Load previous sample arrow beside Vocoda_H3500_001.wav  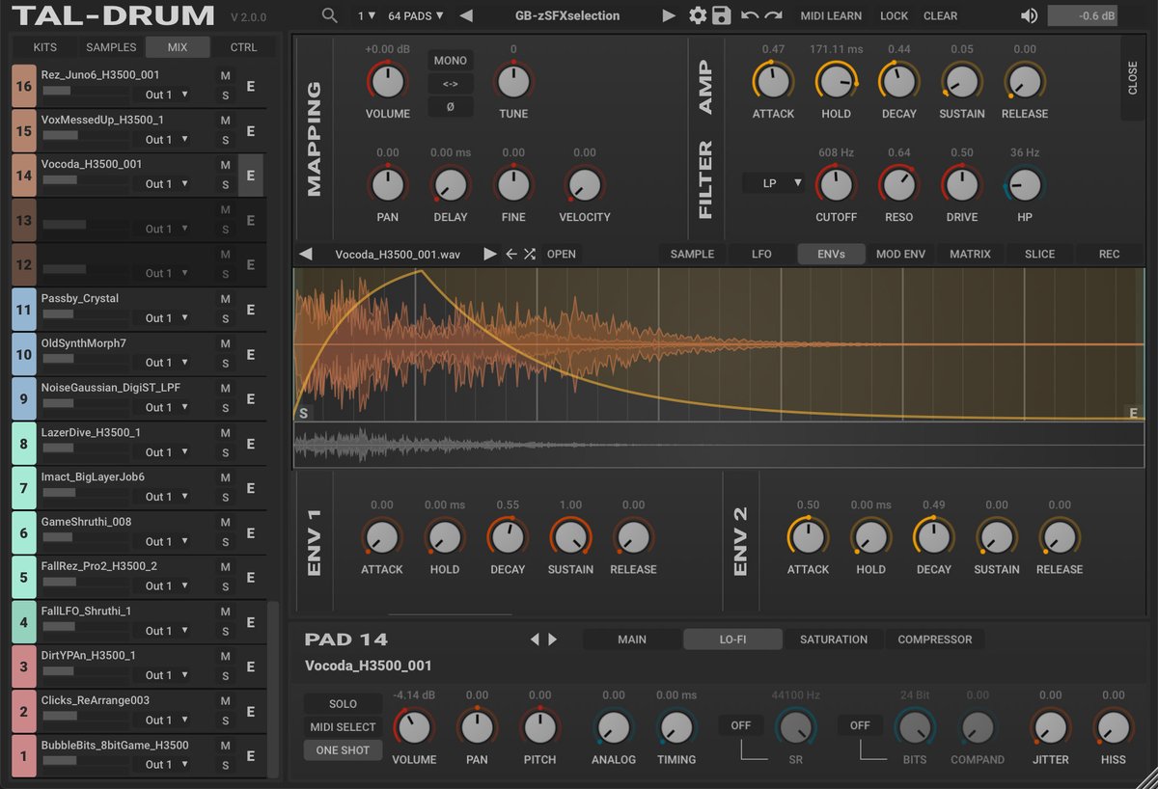306,254
